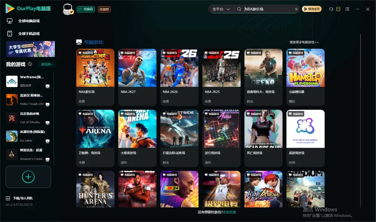Open the 桌游竞技场 game card
This screenshot has height=222, width=376.
point(305,138)
